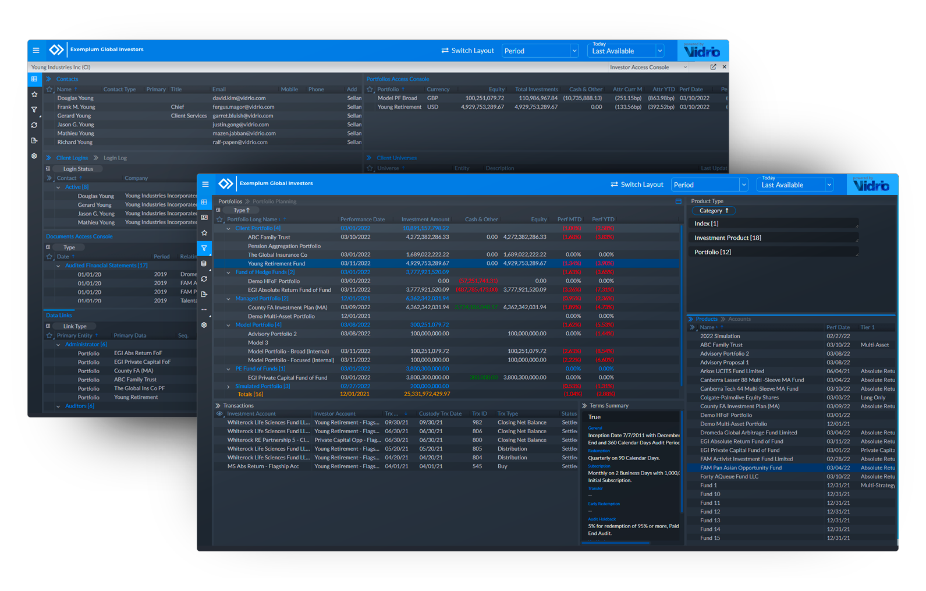Collapse Active [8] logins group
The height and width of the screenshot is (591, 926).
pyautogui.click(x=58, y=187)
